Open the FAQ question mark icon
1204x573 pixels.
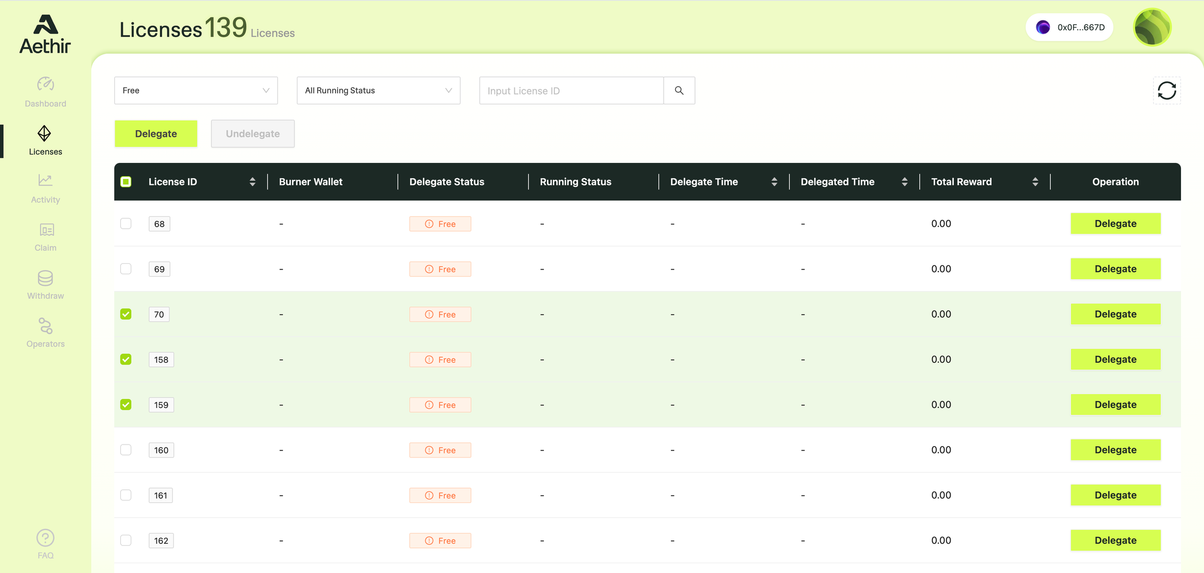(45, 537)
